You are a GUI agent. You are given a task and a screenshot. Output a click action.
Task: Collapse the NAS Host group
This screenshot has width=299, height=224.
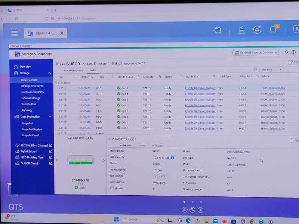point(56,83)
